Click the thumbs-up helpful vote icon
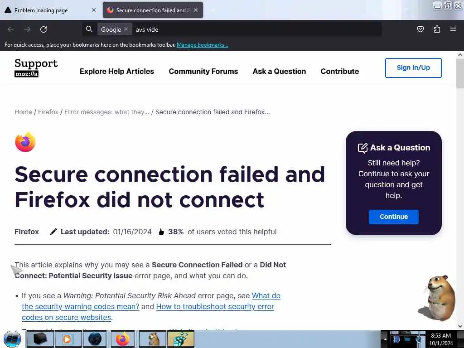464x348 pixels. coord(161,232)
